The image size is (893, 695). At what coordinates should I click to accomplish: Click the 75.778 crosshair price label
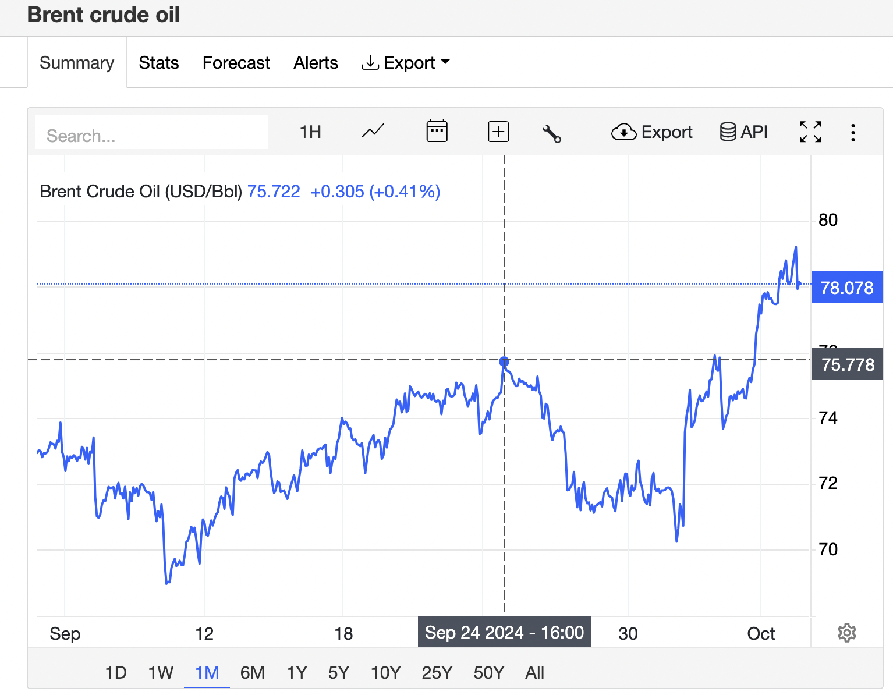[x=847, y=364]
